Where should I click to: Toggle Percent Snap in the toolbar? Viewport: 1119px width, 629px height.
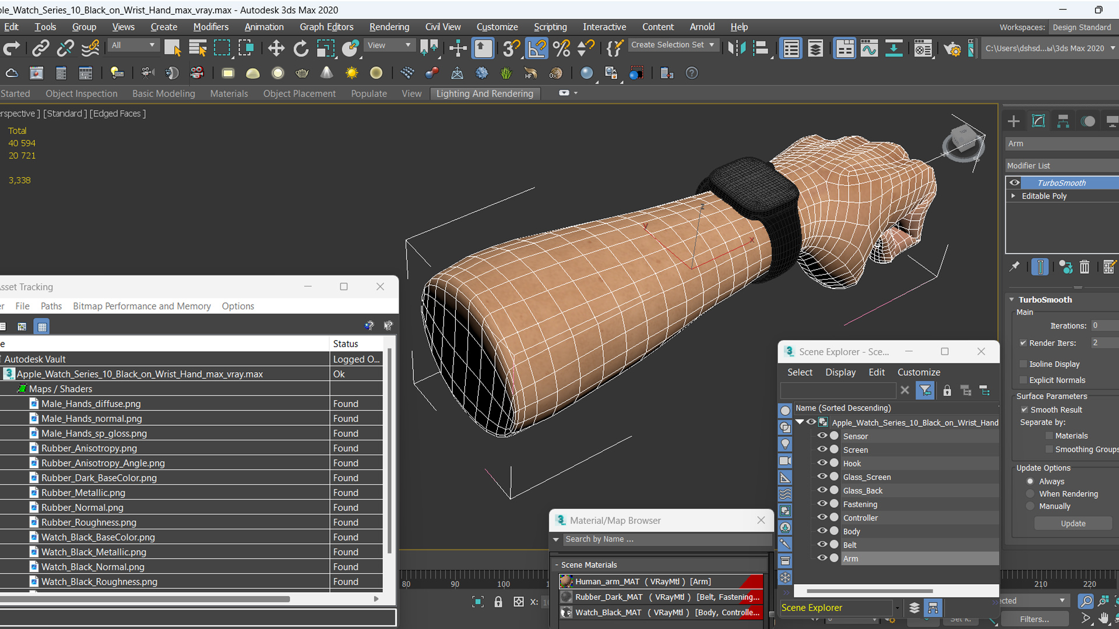click(x=562, y=48)
